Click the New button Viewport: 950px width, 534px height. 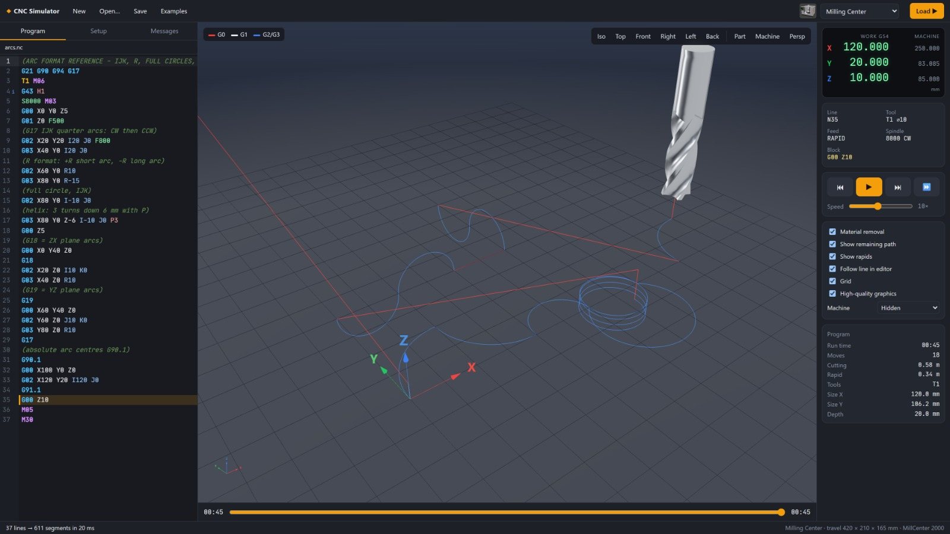click(x=79, y=11)
